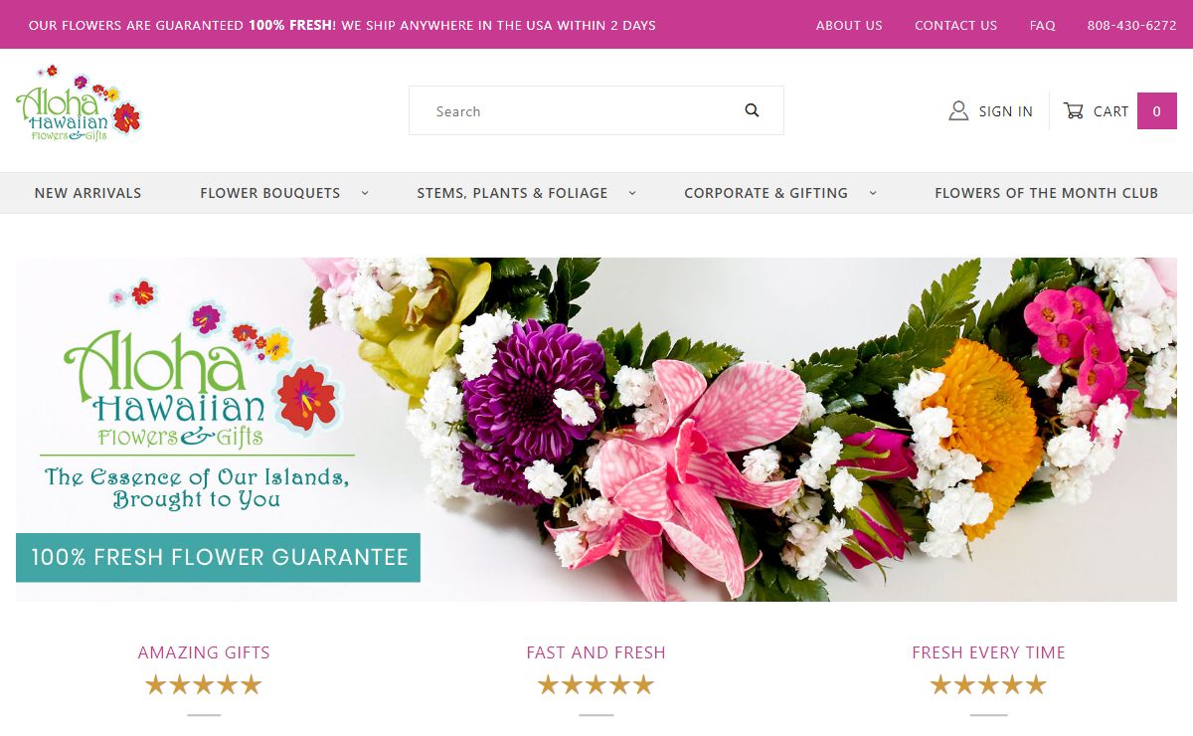Expand Stems, Plants & Foliage dropdown arrow
The height and width of the screenshot is (736, 1193).
[x=632, y=193]
